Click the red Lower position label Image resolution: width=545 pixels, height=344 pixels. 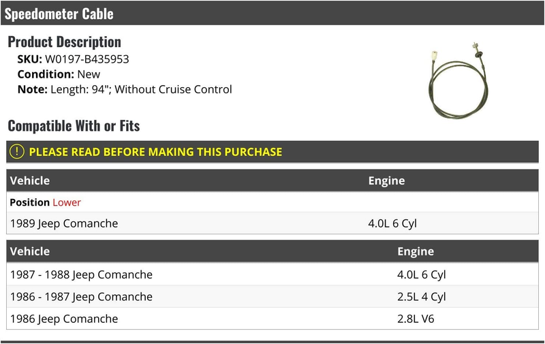coord(67,202)
